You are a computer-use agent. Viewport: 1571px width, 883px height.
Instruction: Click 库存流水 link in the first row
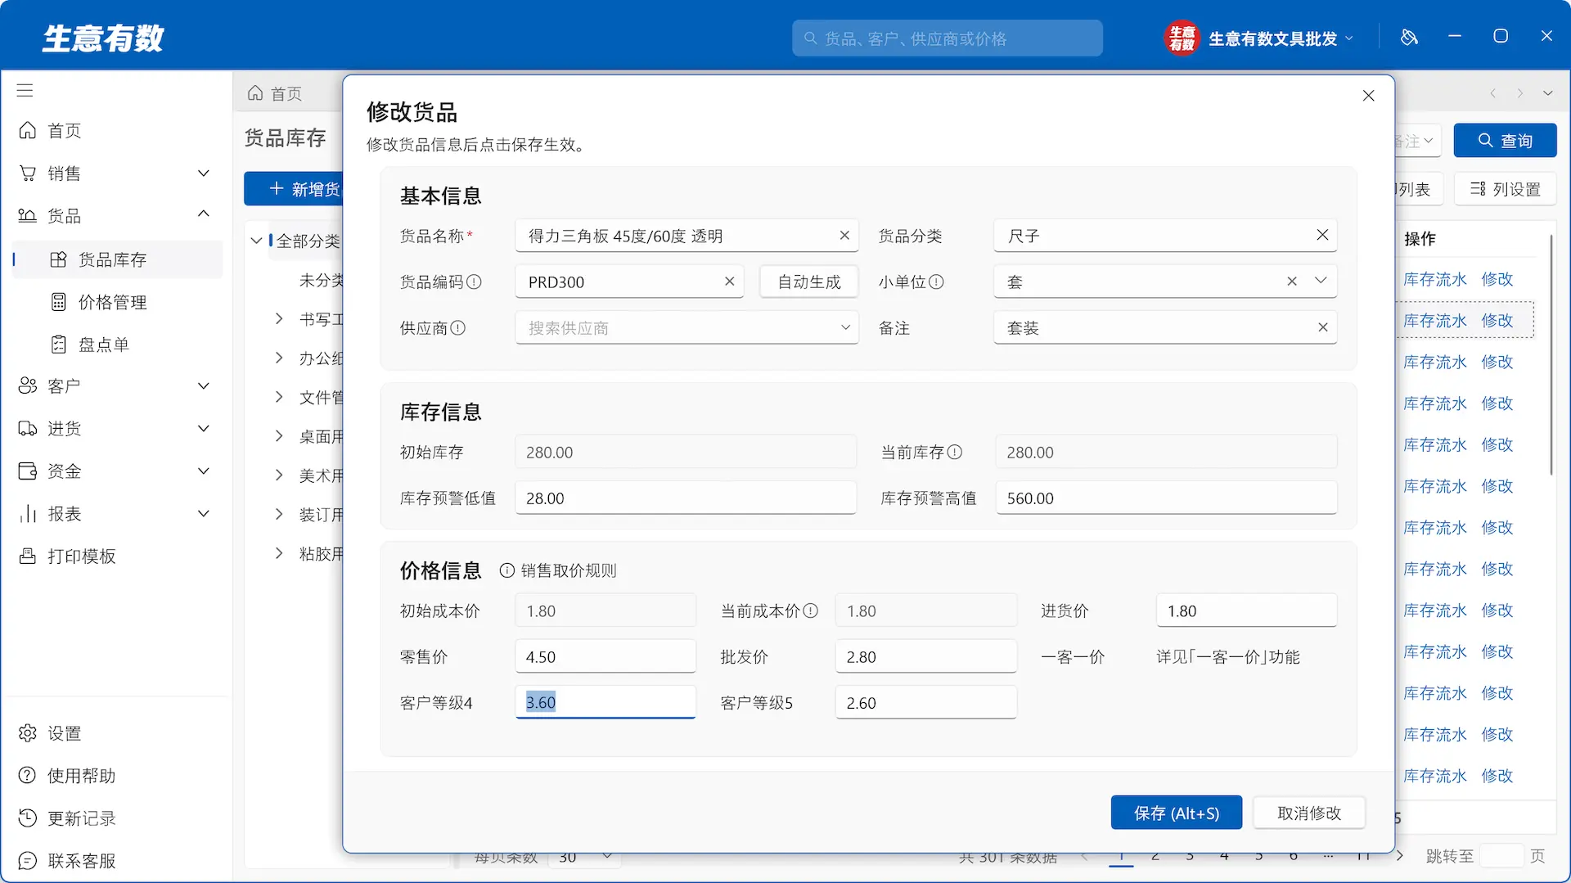[1435, 279]
